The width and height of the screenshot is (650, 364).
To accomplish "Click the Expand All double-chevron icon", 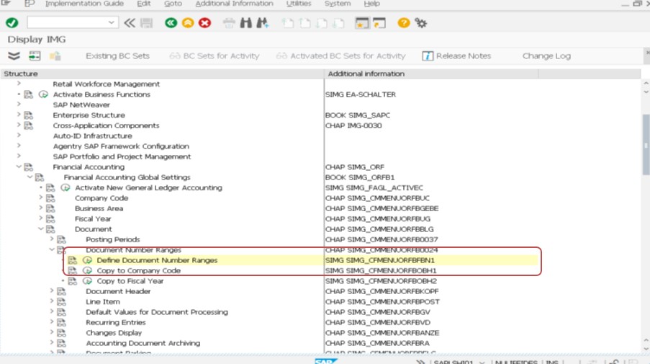I will (14, 56).
